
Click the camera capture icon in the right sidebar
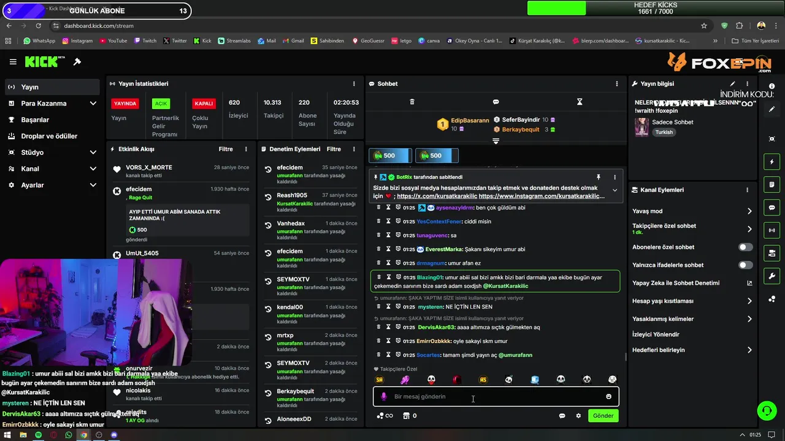772,139
